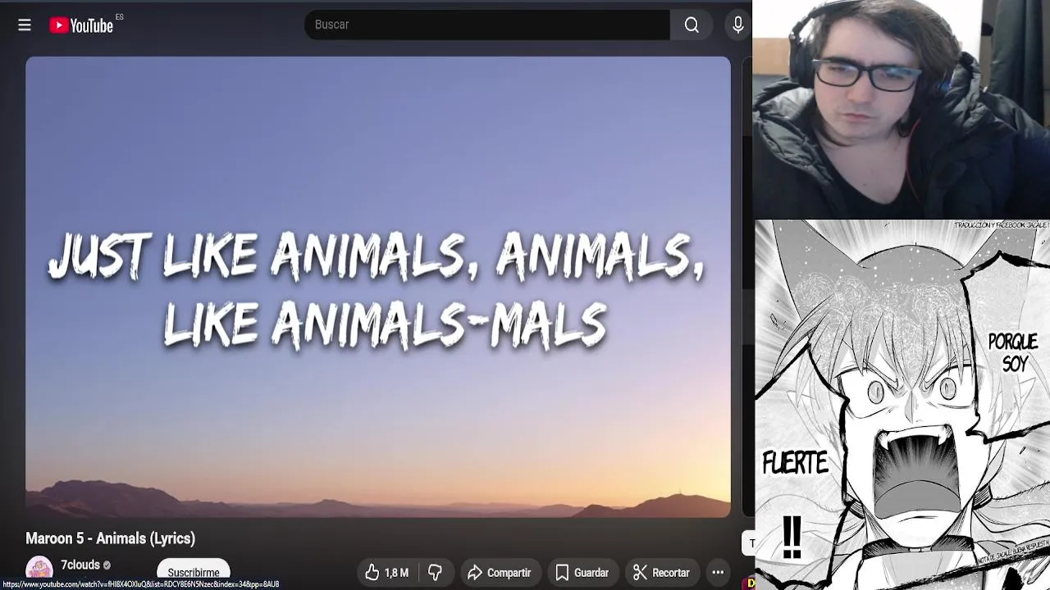Open the YouTube hamburger guide menu
Viewport: 1050px width, 590px height.
click(x=25, y=25)
